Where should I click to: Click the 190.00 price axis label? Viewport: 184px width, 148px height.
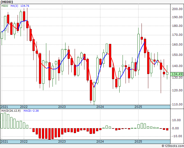tap(177, 17)
